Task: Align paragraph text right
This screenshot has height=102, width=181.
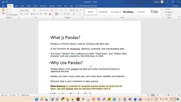Action: (x=62, y=14)
